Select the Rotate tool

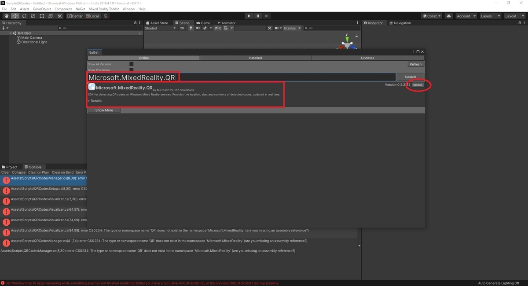tap(24, 16)
